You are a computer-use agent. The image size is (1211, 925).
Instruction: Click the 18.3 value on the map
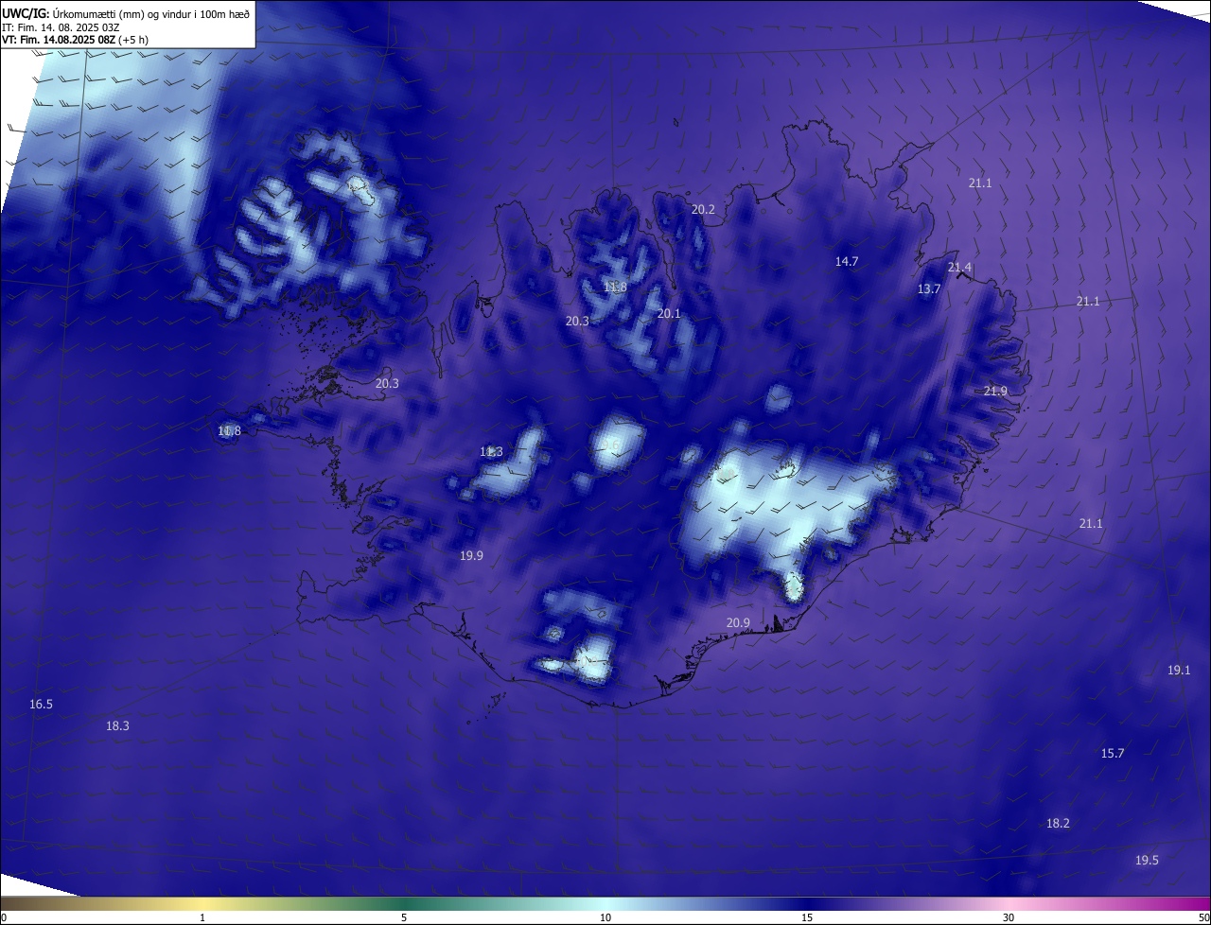pos(117,726)
